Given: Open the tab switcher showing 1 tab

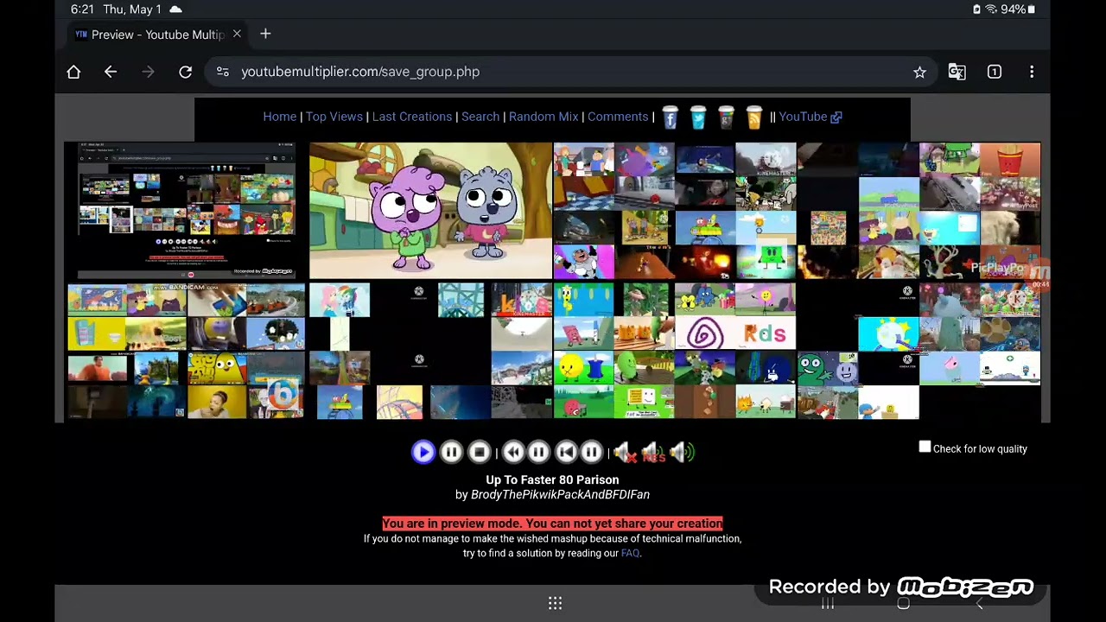Looking at the screenshot, I should pos(995,72).
